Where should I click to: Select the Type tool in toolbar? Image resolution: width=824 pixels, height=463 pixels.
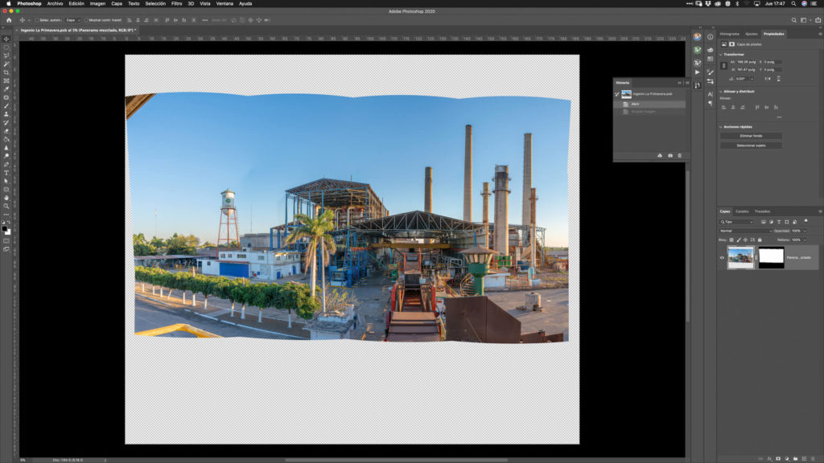(6, 173)
